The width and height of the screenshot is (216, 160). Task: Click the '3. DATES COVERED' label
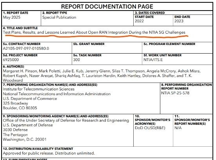coord(150,13)
